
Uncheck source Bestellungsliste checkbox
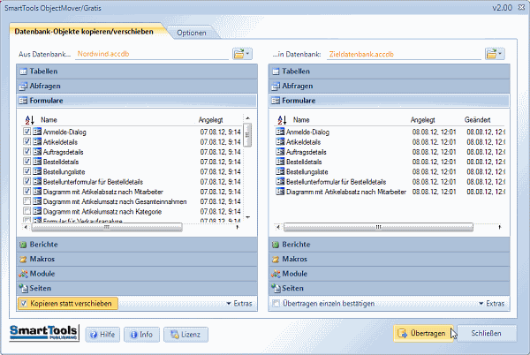point(27,171)
